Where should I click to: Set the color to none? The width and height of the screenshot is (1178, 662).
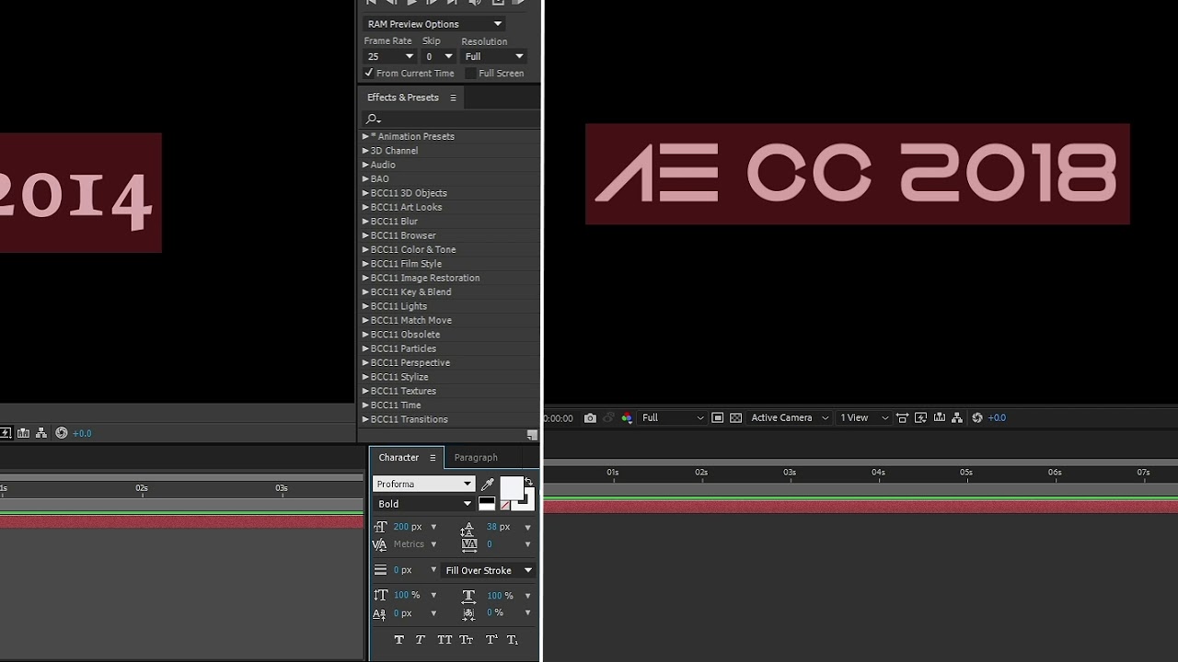(x=504, y=505)
